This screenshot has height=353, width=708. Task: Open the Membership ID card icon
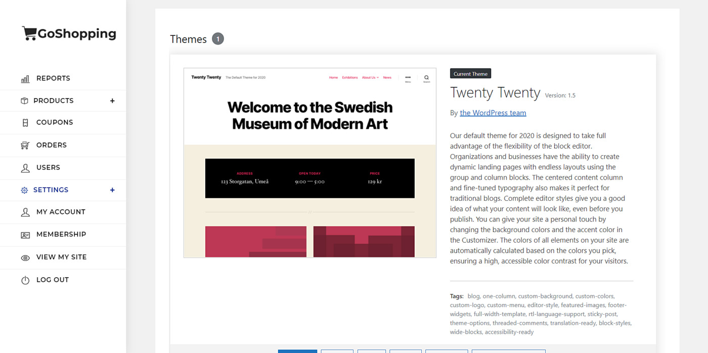pos(25,235)
